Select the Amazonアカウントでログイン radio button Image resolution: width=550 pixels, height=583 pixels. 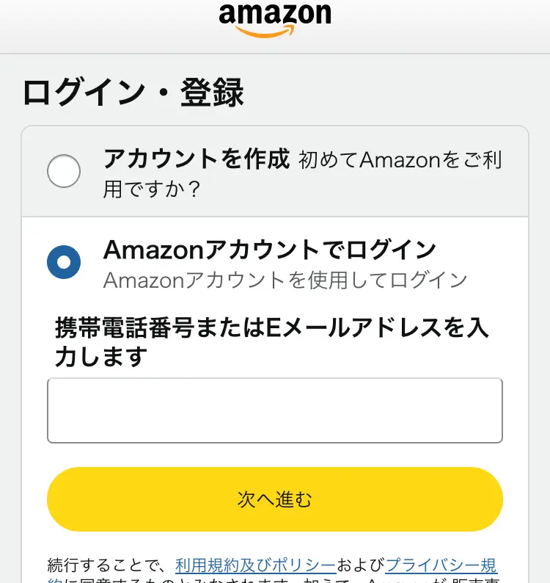pos(64,261)
